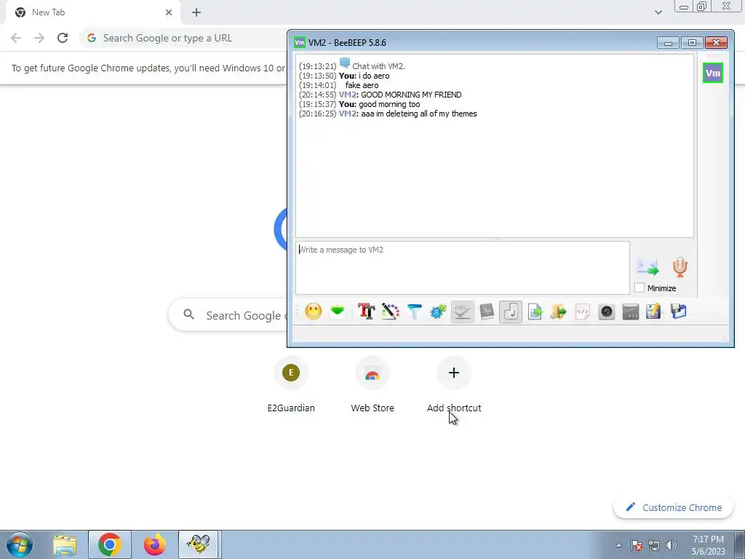Screen dimensions: 745x559
Task: Toggle the dictionary word completer icon
Action: [x=487, y=312]
